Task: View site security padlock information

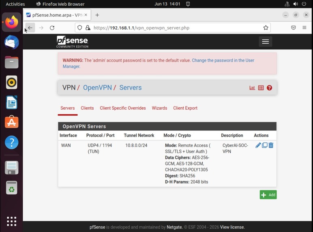Action: pyautogui.click(x=88, y=28)
